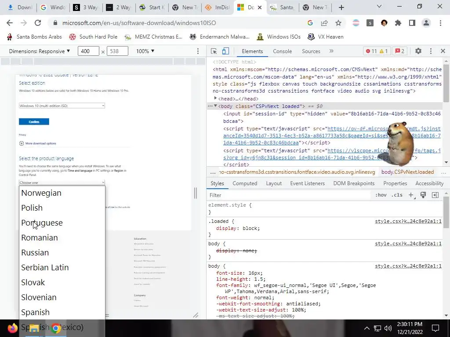Toggle the device toolbar in DevTools
The image size is (450, 337).
225,51
